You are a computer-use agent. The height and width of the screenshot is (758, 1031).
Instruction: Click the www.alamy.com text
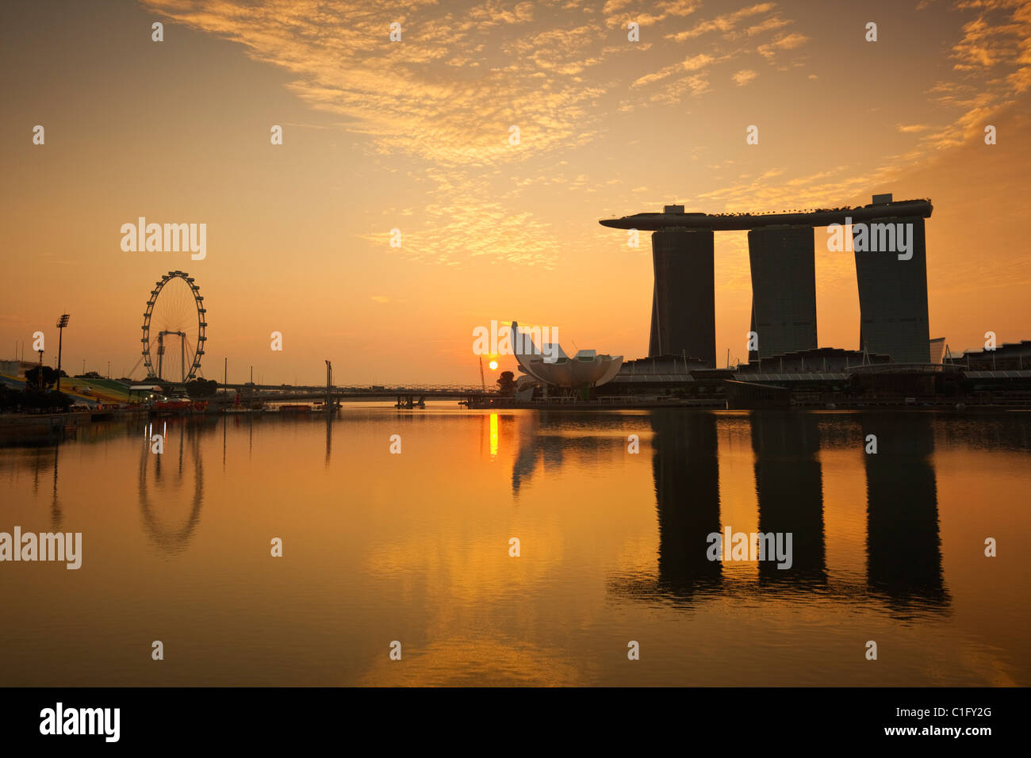point(940,733)
